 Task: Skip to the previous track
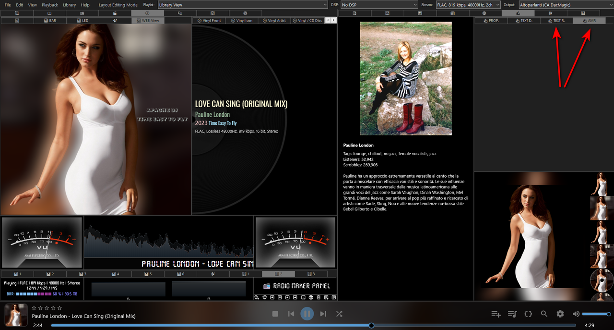[x=291, y=314]
